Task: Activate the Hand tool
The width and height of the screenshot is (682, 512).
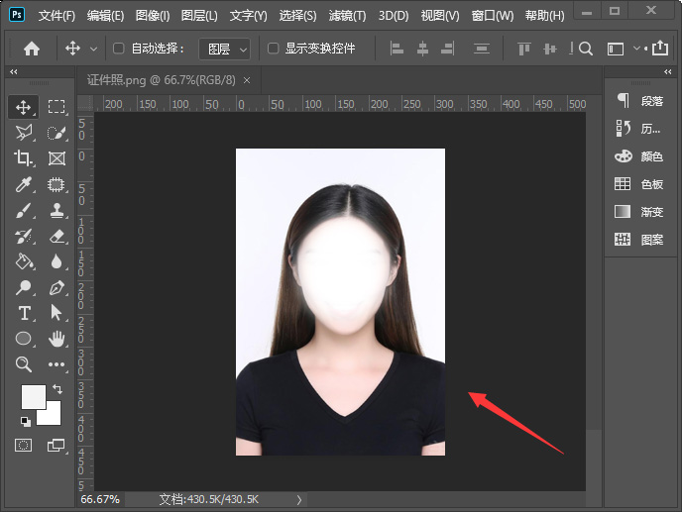Action: 57,339
